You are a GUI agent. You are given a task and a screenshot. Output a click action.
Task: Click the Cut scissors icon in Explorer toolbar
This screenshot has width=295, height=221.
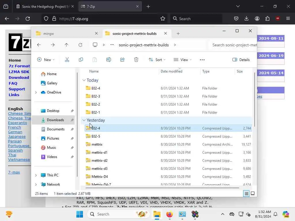(67, 60)
